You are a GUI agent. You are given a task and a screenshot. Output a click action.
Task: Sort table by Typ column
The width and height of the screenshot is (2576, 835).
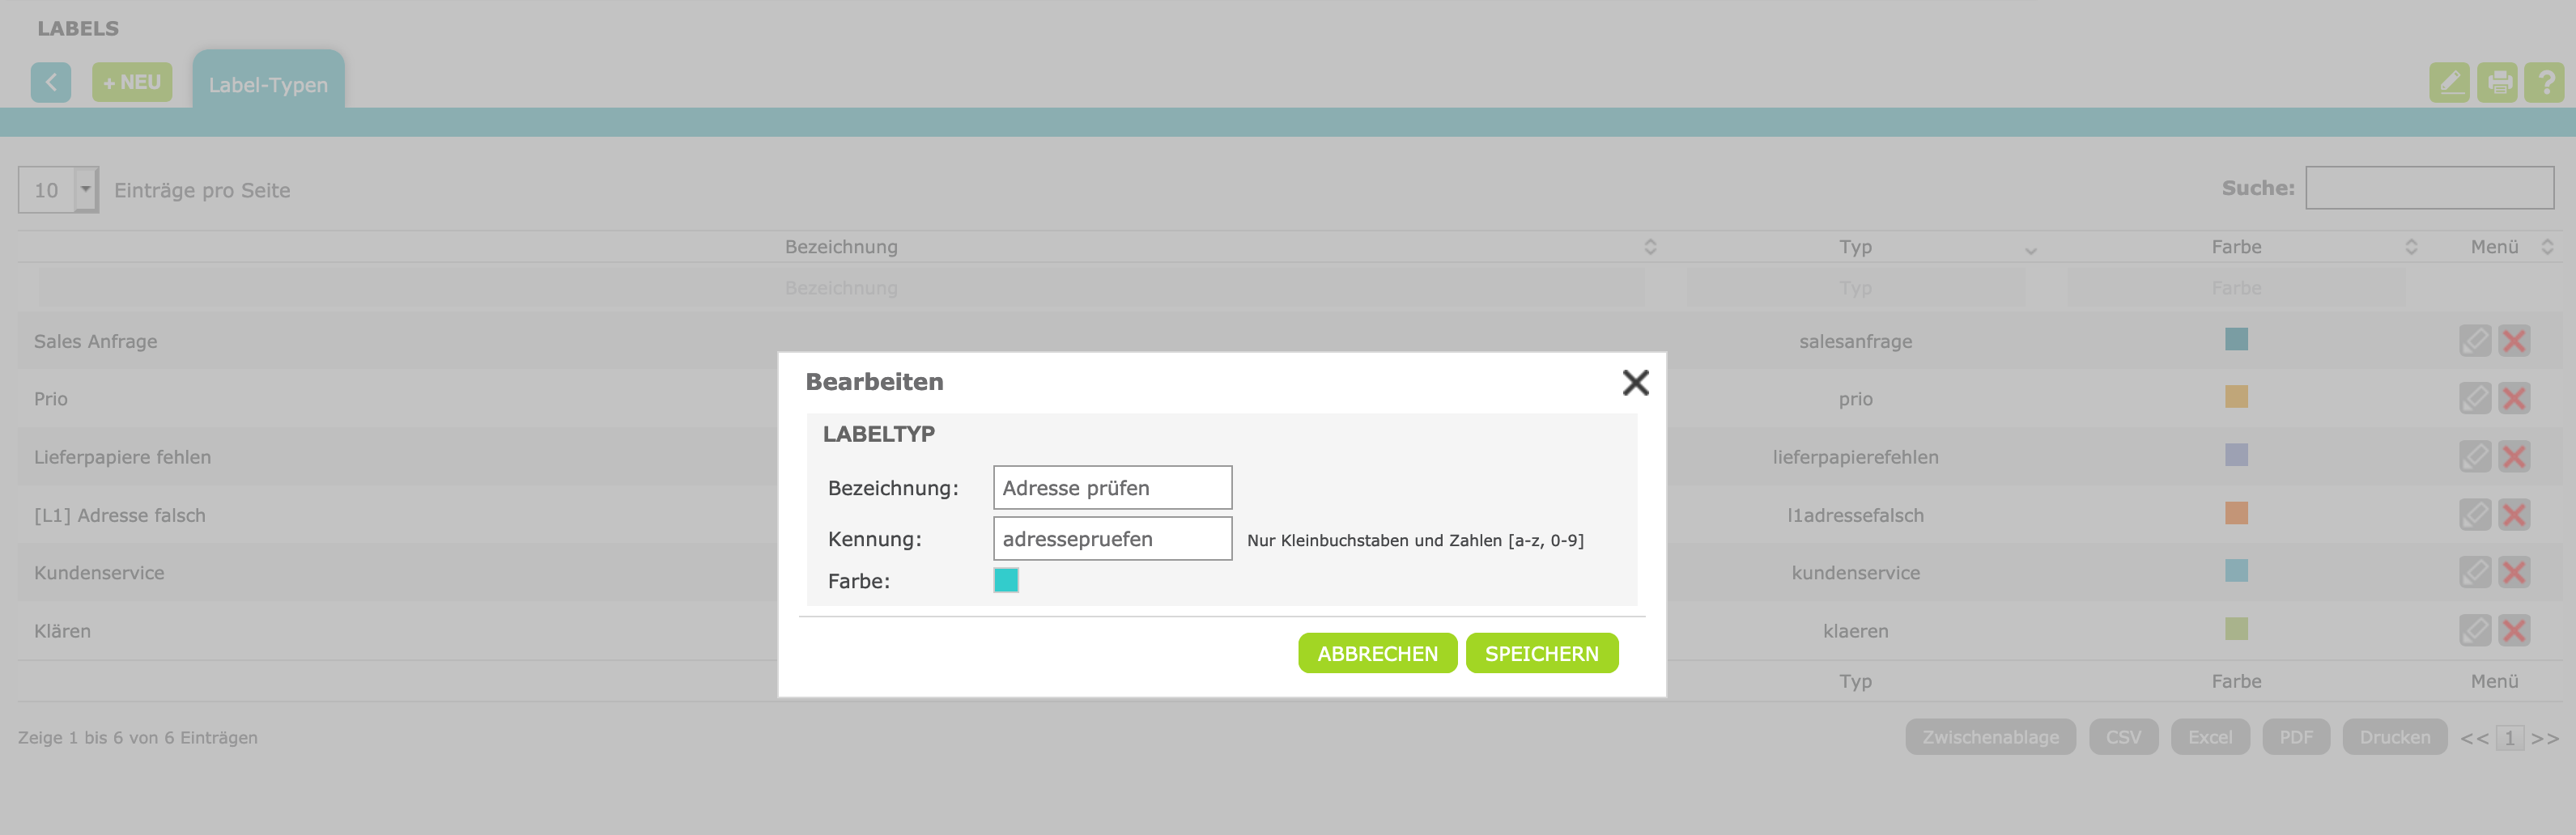pos(1855,247)
